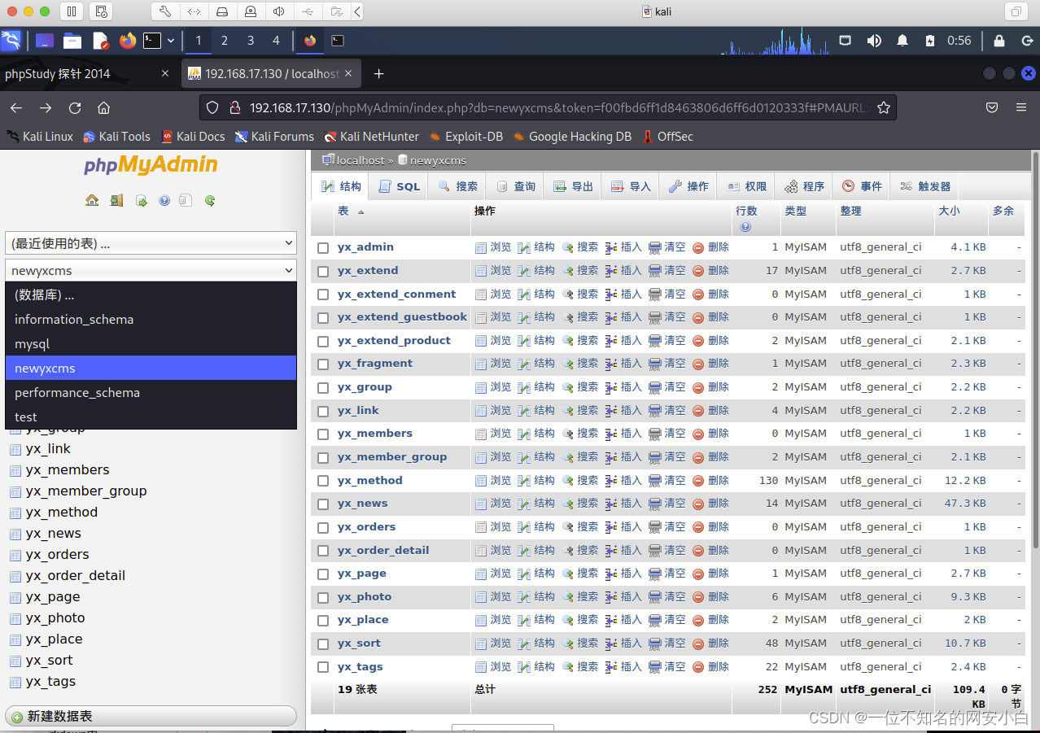Viewport: 1040px width, 733px height.
Task: Choose information_schema from database list
Action: click(151, 320)
